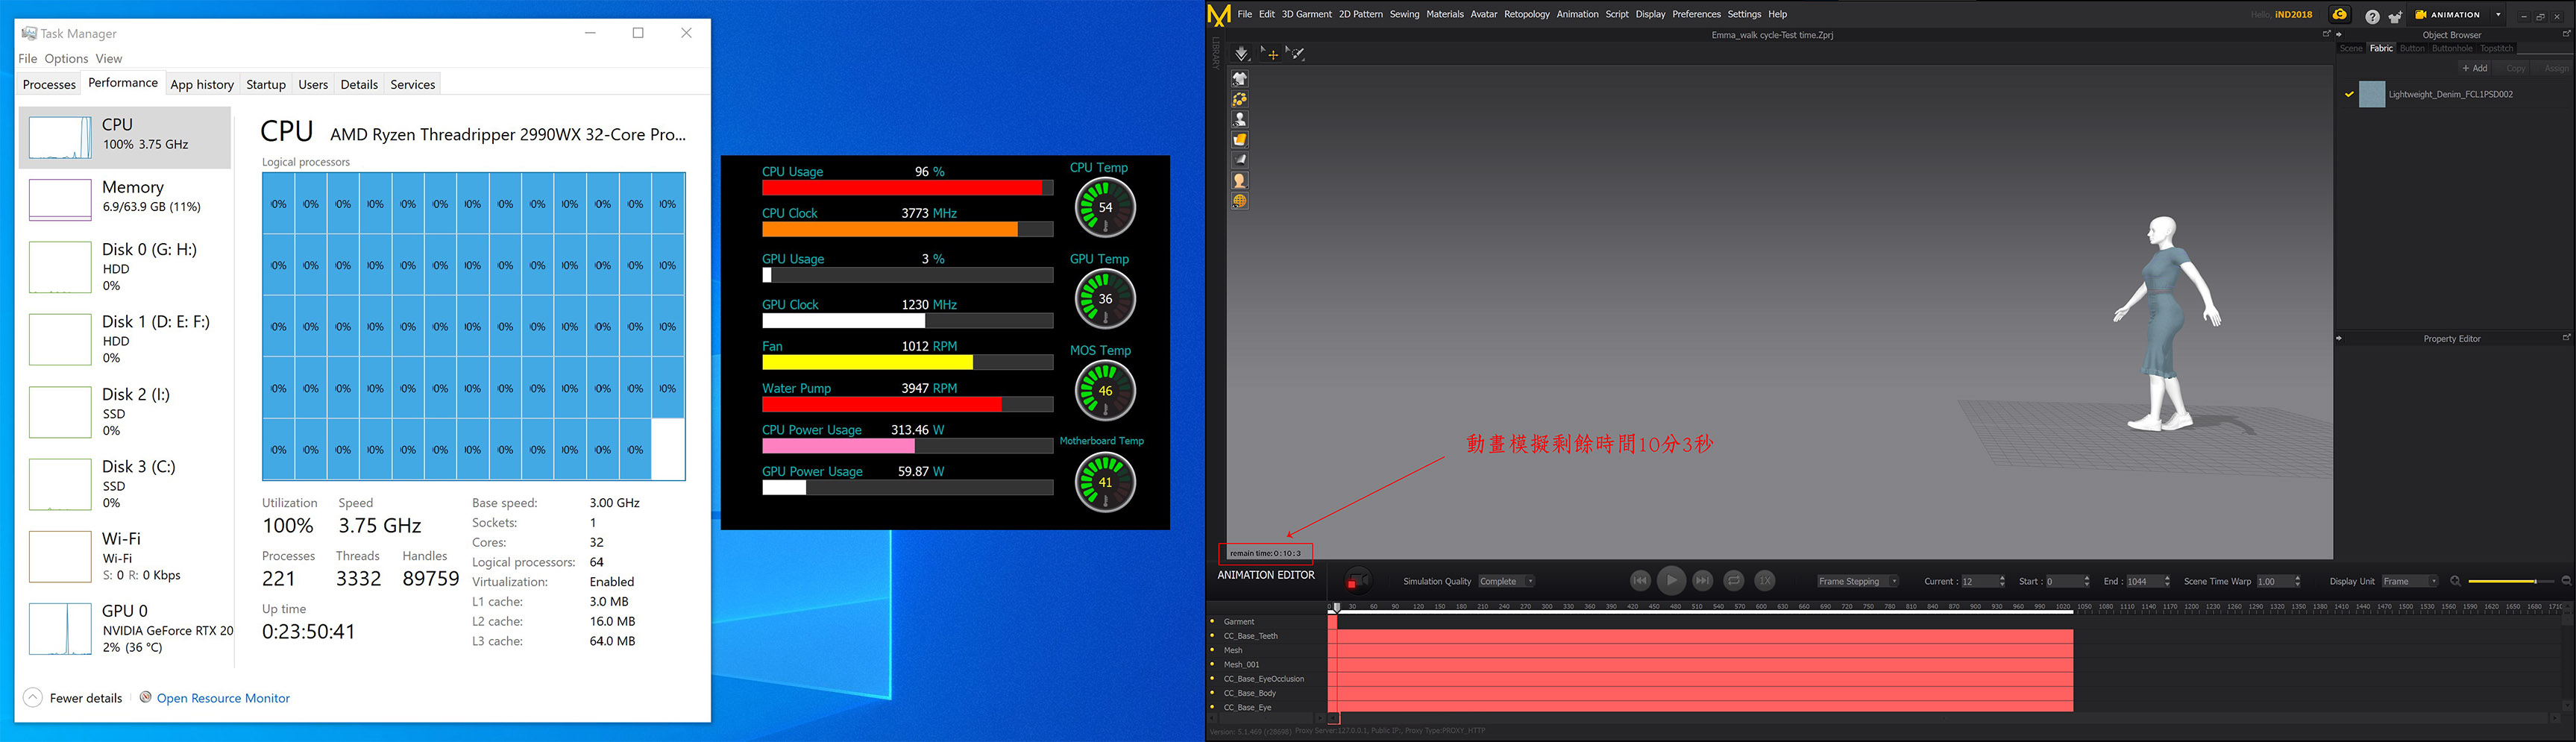Toggle the CC_Base_Eye track yellow dot
Screen dimensions: 2576x742
(1213, 707)
